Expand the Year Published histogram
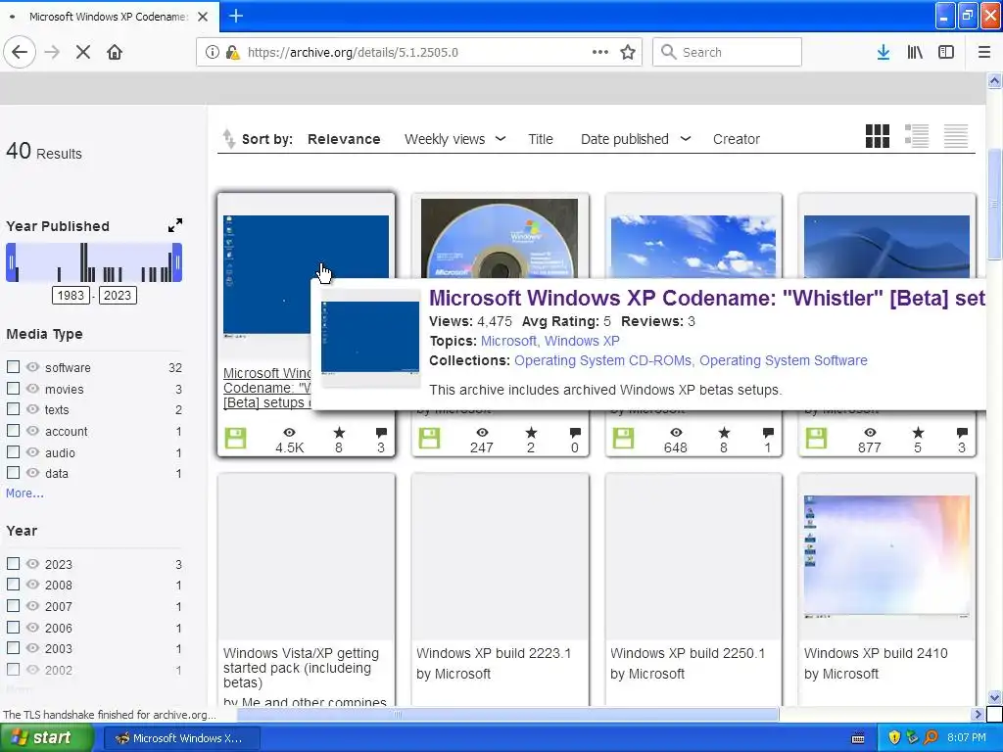This screenshot has width=1003, height=752. (x=175, y=225)
